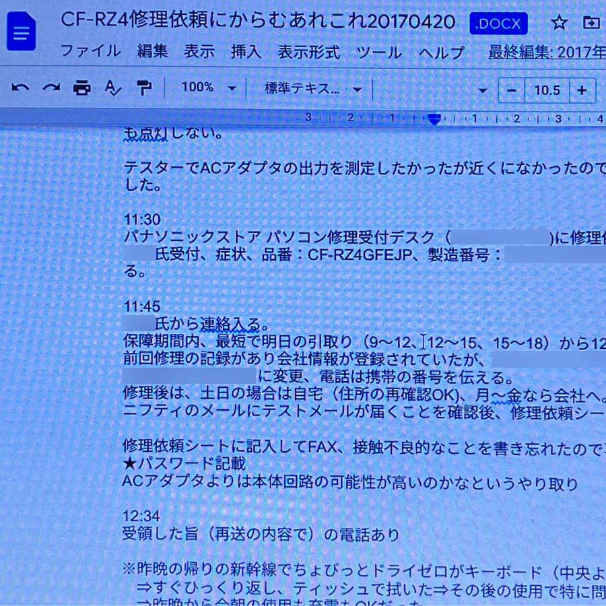Click the product number CF-RZ4GFEJP

click(x=359, y=255)
